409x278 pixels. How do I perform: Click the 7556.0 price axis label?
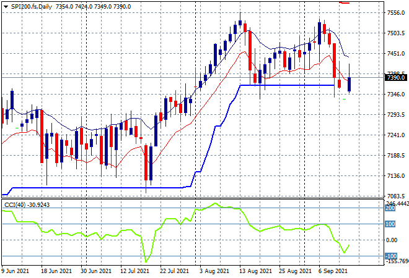pos(396,13)
